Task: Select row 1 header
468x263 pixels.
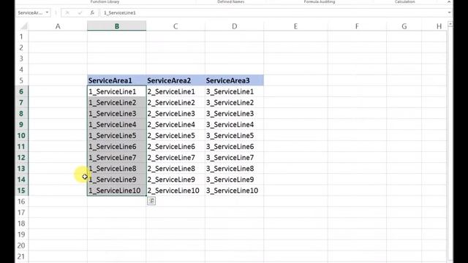Action: click(x=21, y=37)
